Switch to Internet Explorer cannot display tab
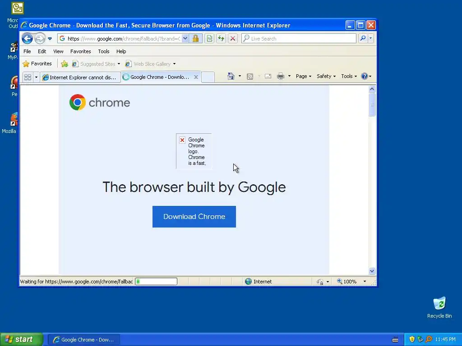The height and width of the screenshot is (346, 462). pos(80,77)
